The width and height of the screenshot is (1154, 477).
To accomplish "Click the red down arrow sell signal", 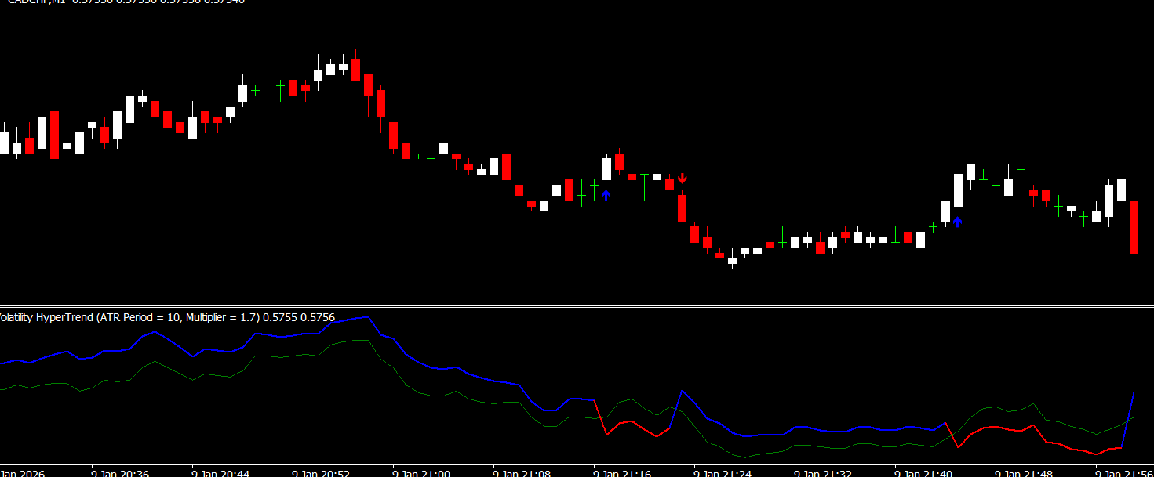I will click(683, 179).
